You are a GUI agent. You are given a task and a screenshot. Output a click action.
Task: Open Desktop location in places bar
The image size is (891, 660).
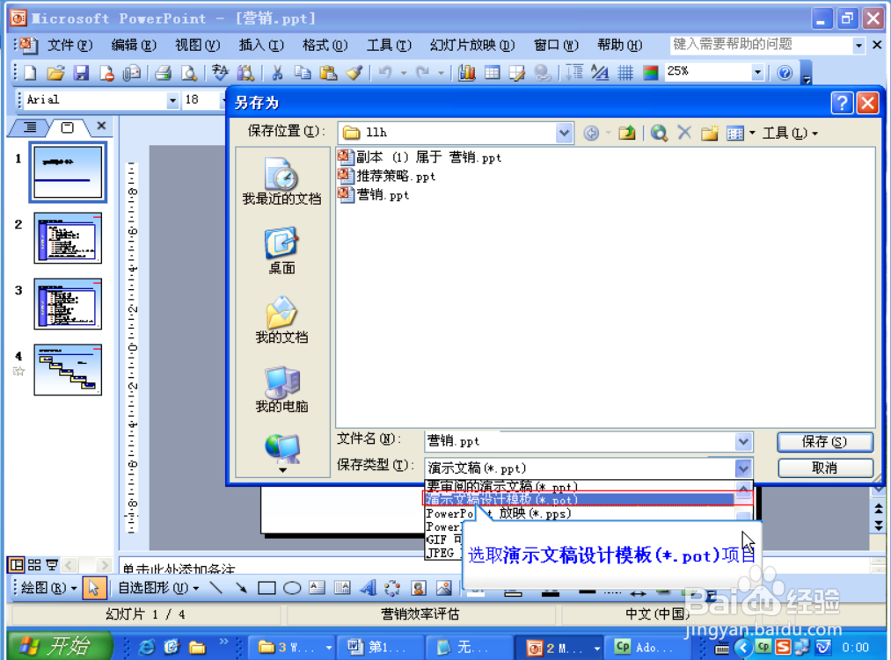(281, 250)
